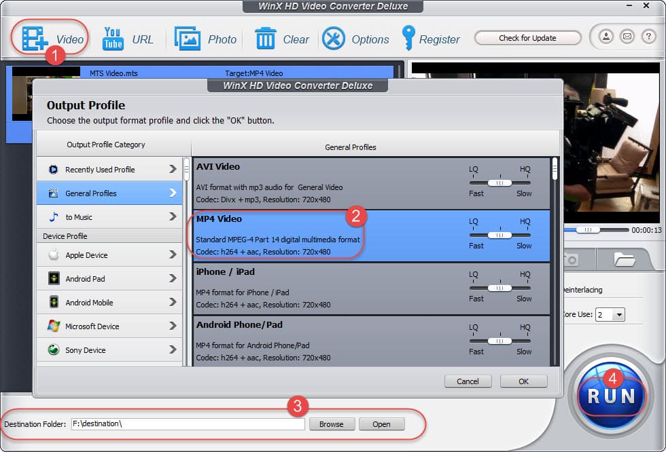Click the 00:00:13 preview time
666x452 pixels.
(x=646, y=230)
